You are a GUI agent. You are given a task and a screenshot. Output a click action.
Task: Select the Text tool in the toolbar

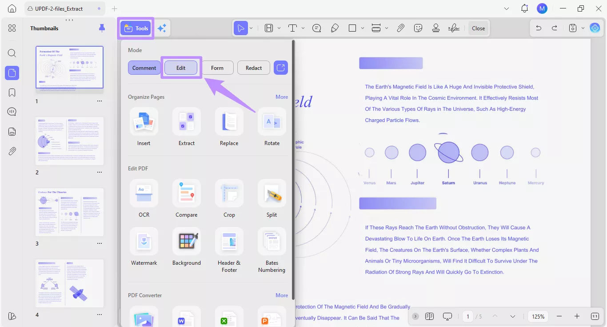[x=293, y=28]
